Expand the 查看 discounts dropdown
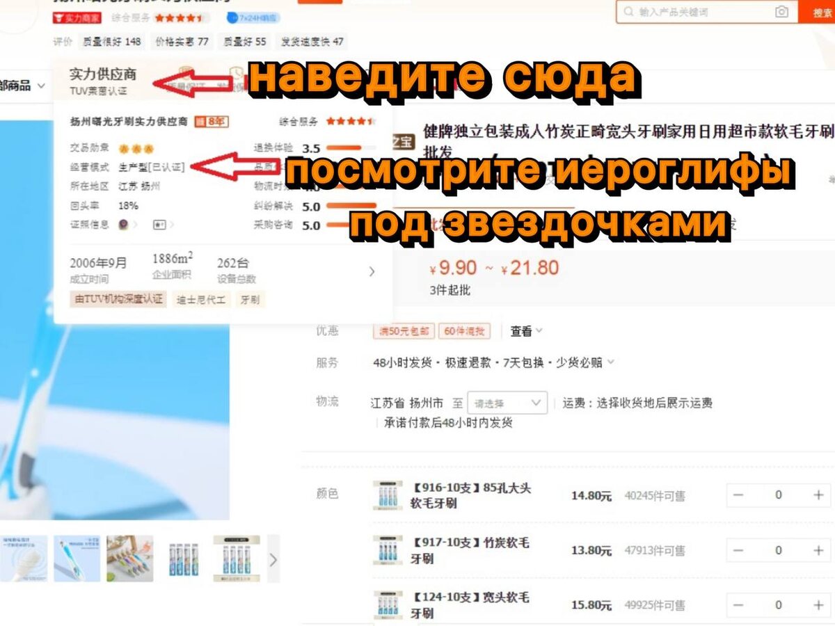The width and height of the screenshot is (835, 626). (527, 331)
